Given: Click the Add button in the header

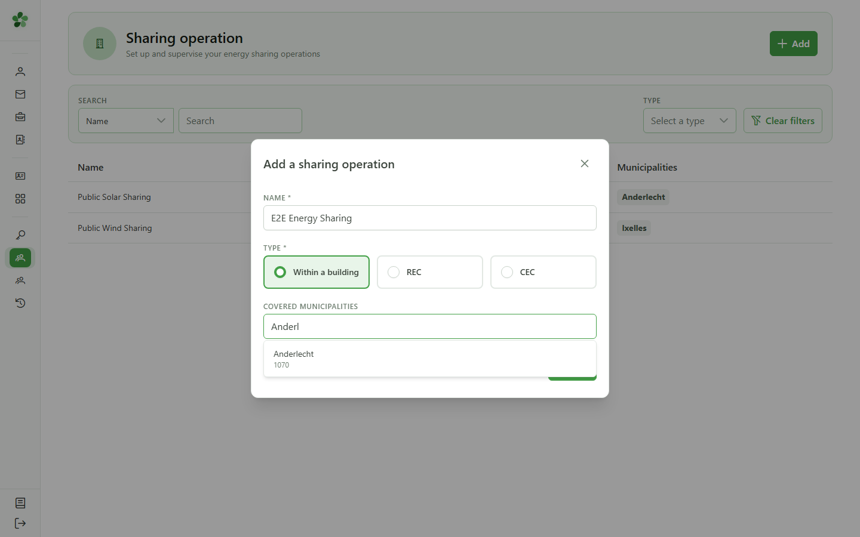Looking at the screenshot, I should [794, 44].
